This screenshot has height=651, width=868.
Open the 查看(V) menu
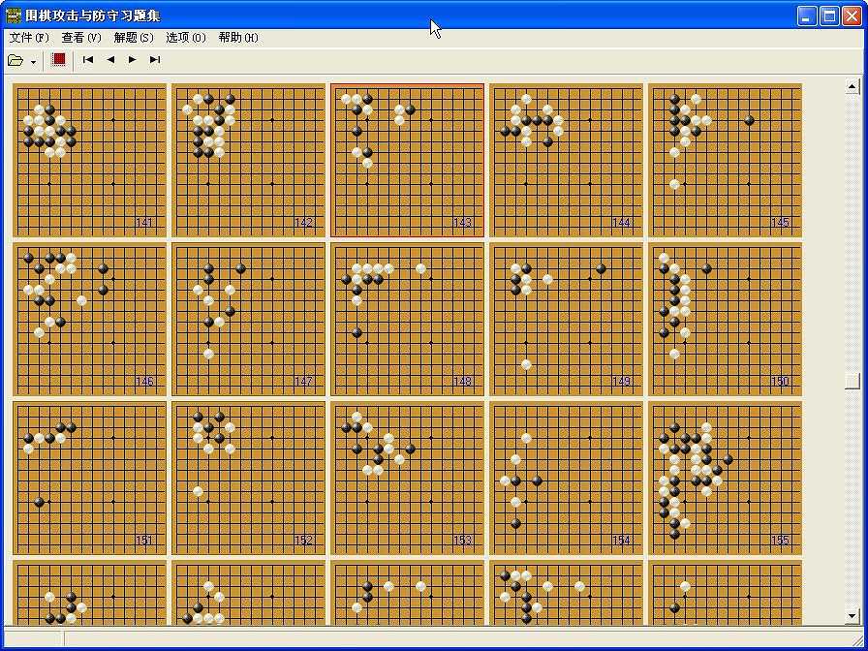tap(81, 38)
